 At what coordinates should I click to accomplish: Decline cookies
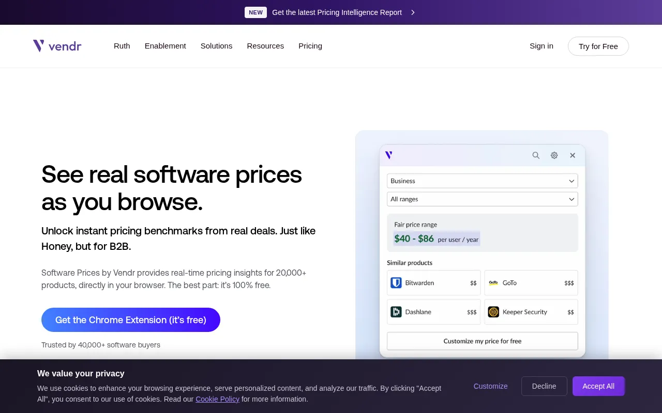pyautogui.click(x=544, y=386)
